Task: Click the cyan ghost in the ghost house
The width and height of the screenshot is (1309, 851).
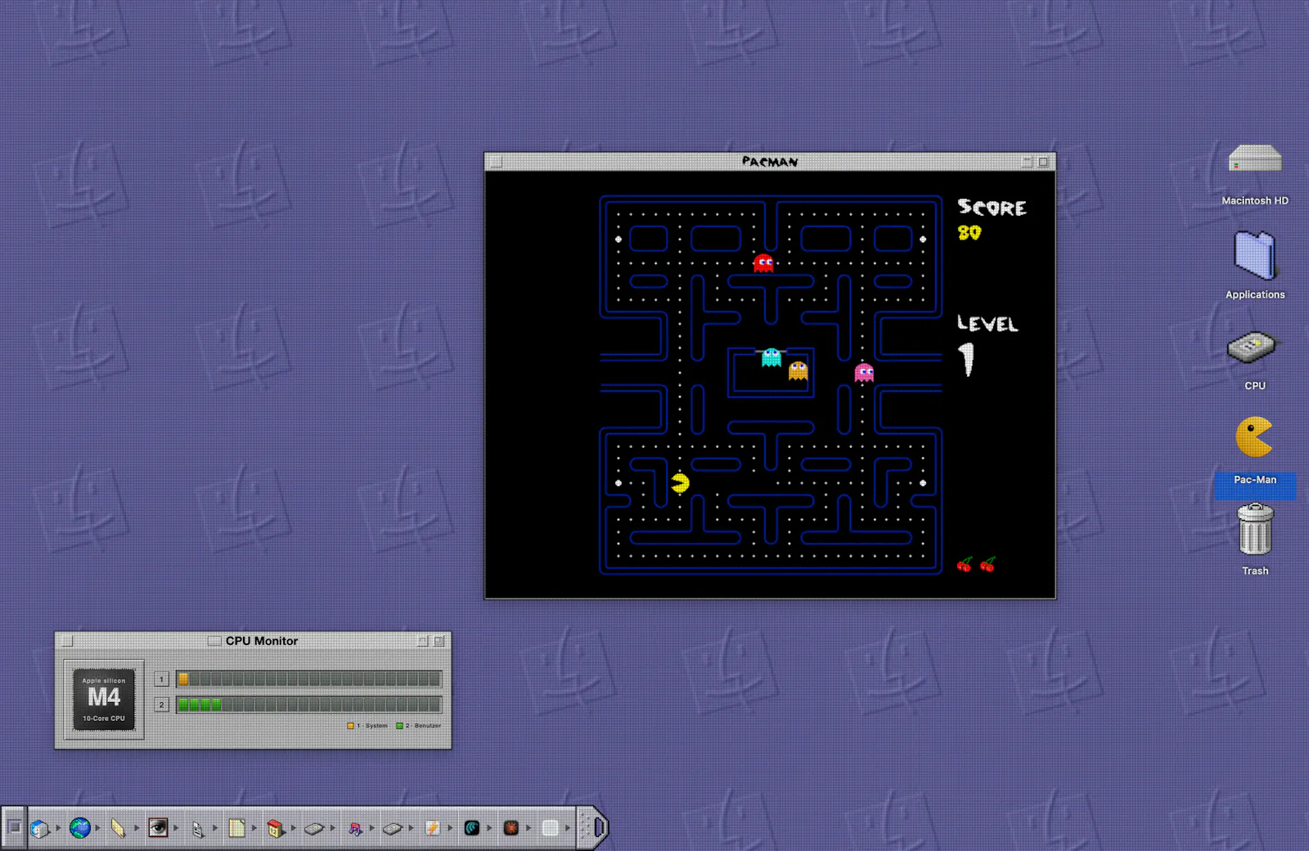Action: pos(771,357)
